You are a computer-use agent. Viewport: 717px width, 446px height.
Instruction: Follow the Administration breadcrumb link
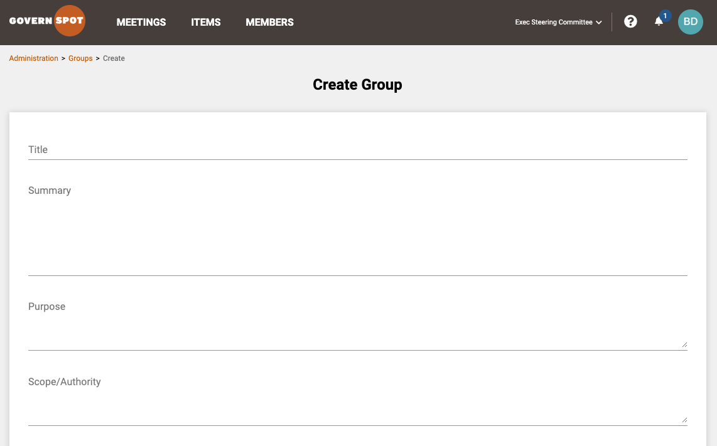(34, 58)
